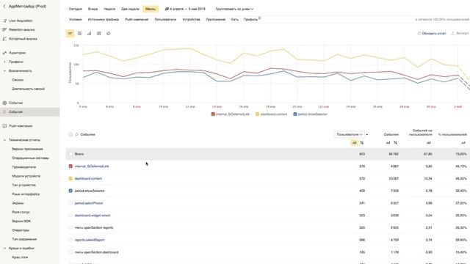Select the Week period tab
Image resolution: width=470 pixels, height=264 pixels.
(109, 9)
